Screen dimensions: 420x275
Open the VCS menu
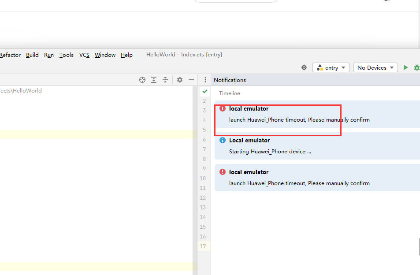pos(84,55)
